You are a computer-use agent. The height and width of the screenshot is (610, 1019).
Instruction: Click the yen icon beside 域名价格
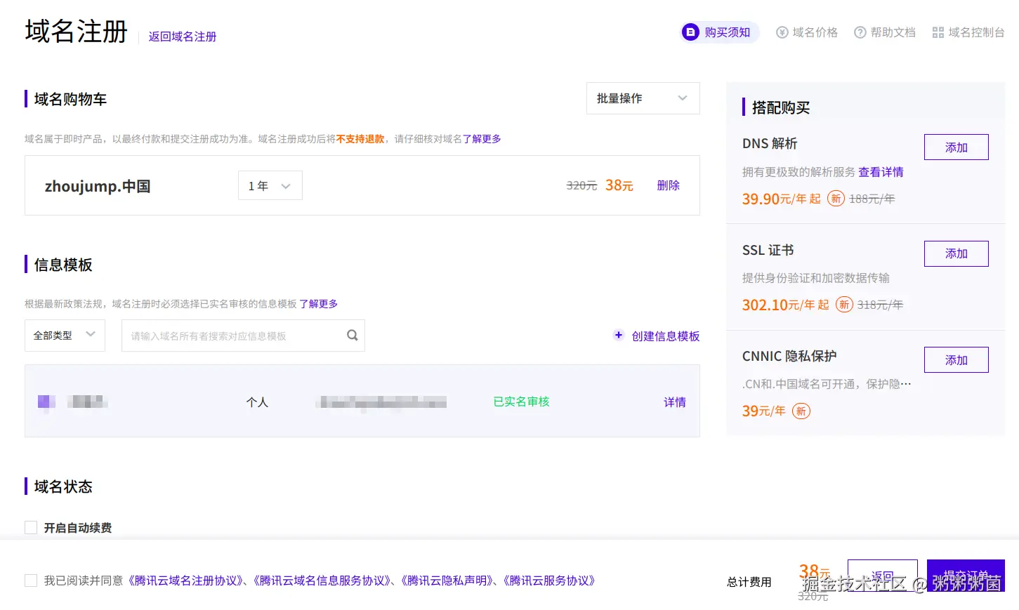click(x=782, y=32)
